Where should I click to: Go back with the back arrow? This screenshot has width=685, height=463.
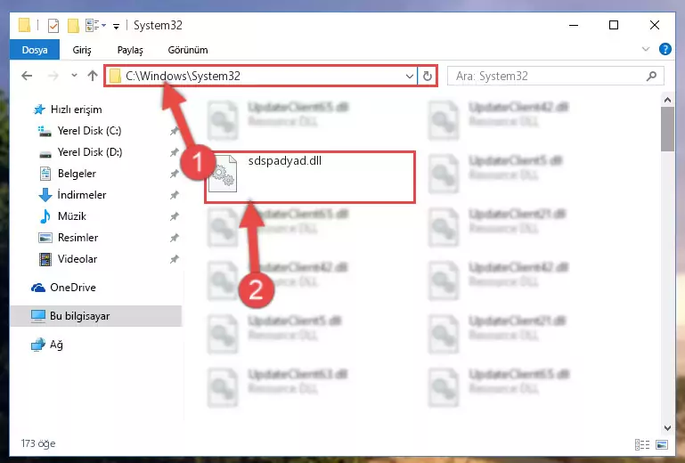coord(27,76)
